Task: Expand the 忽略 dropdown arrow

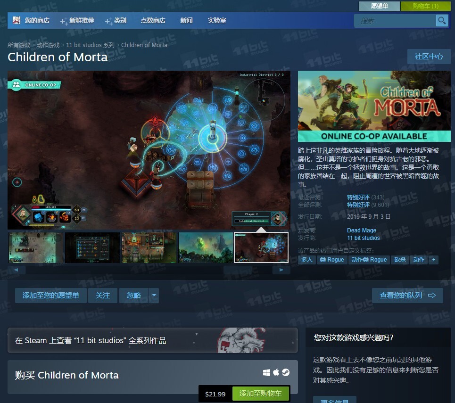Action: click(154, 296)
